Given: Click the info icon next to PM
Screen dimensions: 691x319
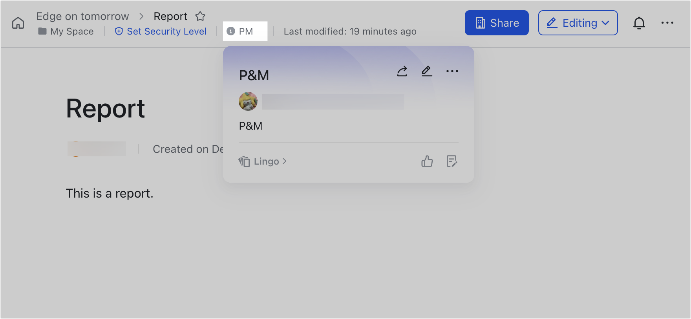Looking at the screenshot, I should [x=231, y=31].
